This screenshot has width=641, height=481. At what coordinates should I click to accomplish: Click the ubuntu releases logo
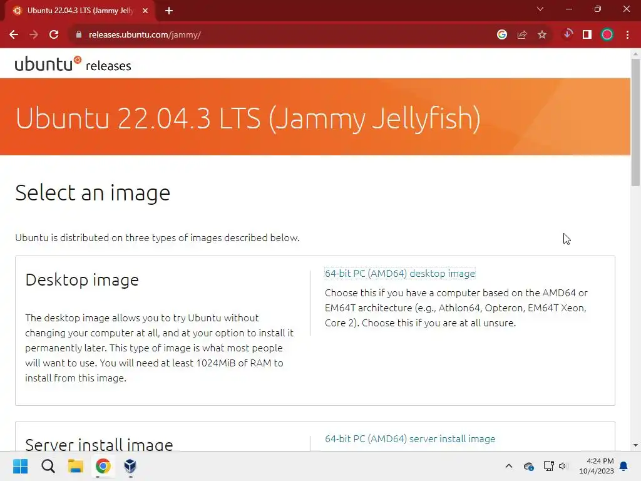click(x=73, y=65)
